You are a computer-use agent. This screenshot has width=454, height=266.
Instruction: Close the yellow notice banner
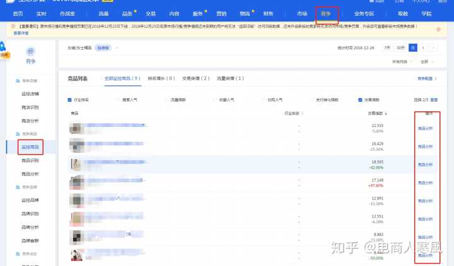[438, 30]
